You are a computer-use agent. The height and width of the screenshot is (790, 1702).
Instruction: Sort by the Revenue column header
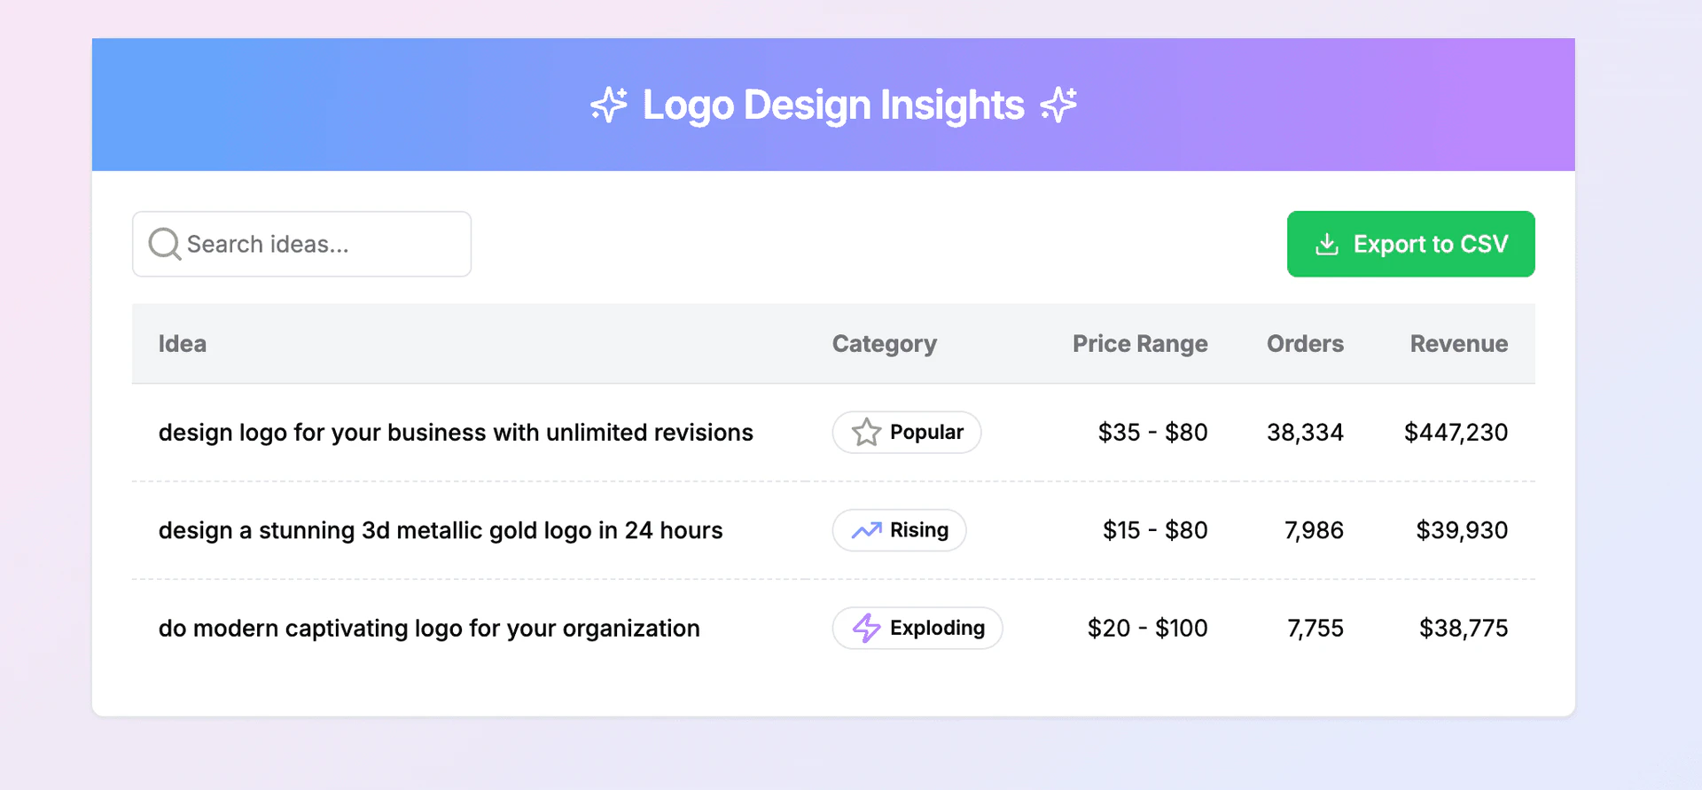tap(1458, 344)
